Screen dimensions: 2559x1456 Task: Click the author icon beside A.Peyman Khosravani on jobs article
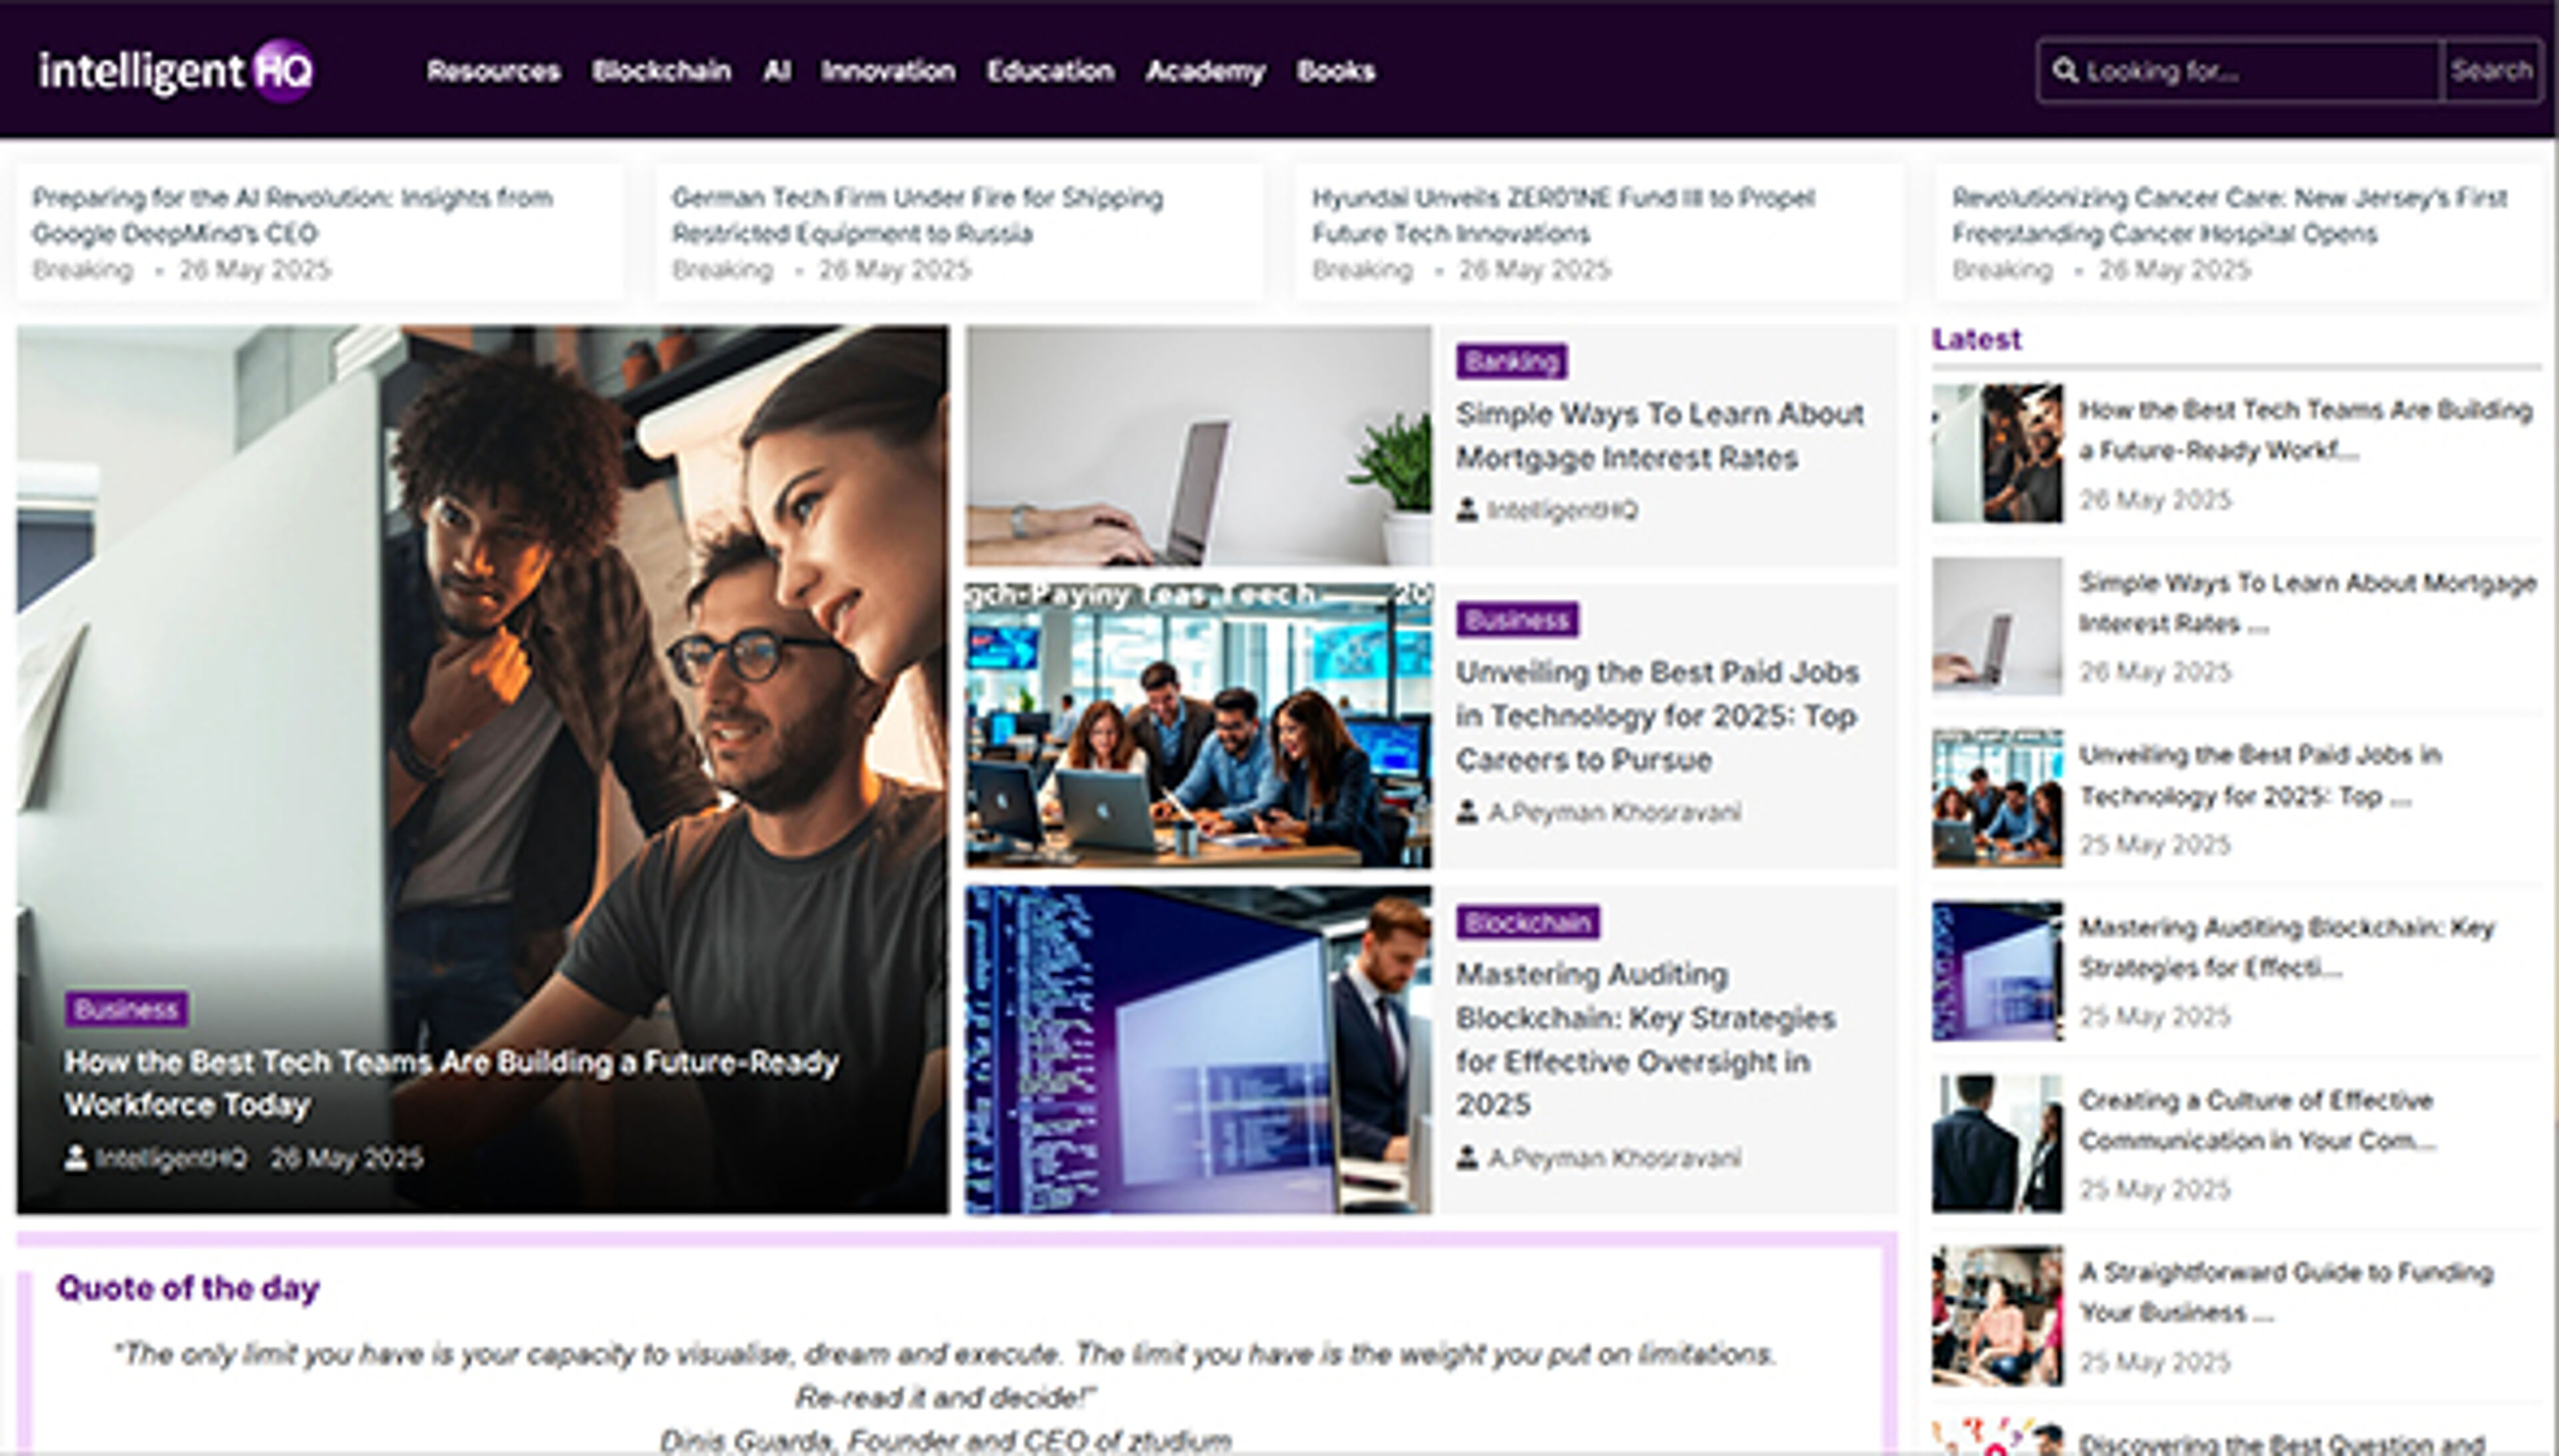(x=1467, y=811)
